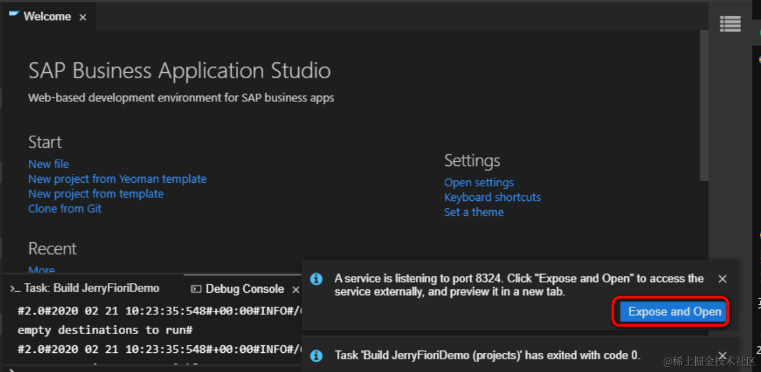
Task: Click the terminal icon of Build JerryFioriDemo task
Action: (x=15, y=289)
